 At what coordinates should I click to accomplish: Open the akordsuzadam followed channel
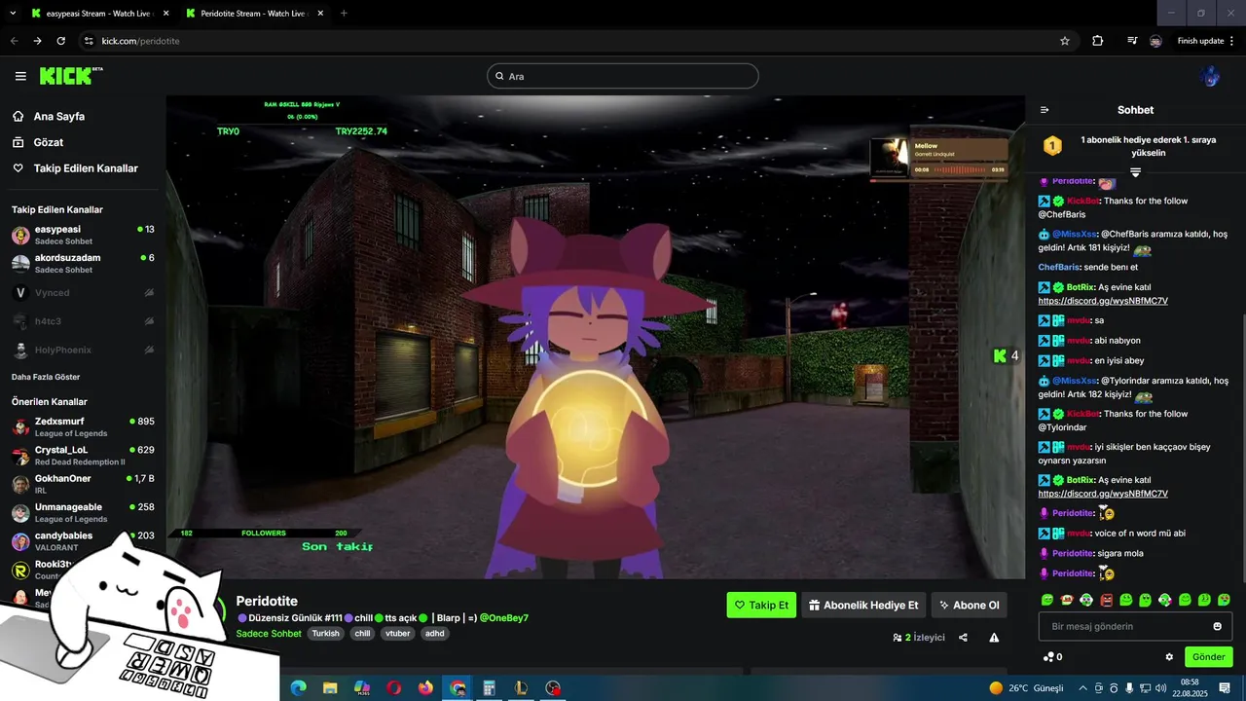tap(83, 263)
